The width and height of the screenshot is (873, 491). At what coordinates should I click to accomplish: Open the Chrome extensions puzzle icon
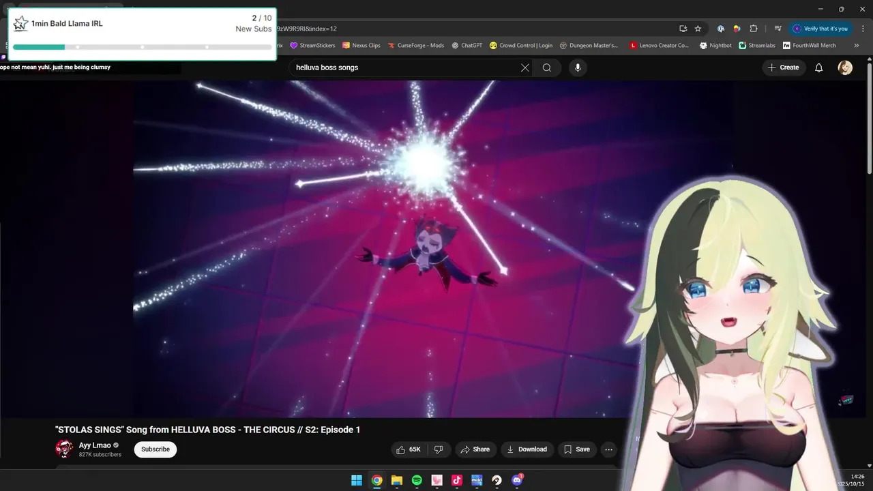[754, 29]
